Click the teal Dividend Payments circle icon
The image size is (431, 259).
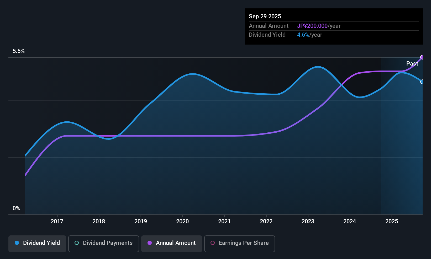76,243
